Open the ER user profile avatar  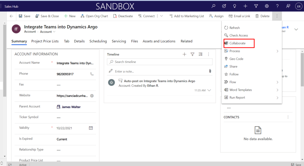pos(299,7)
